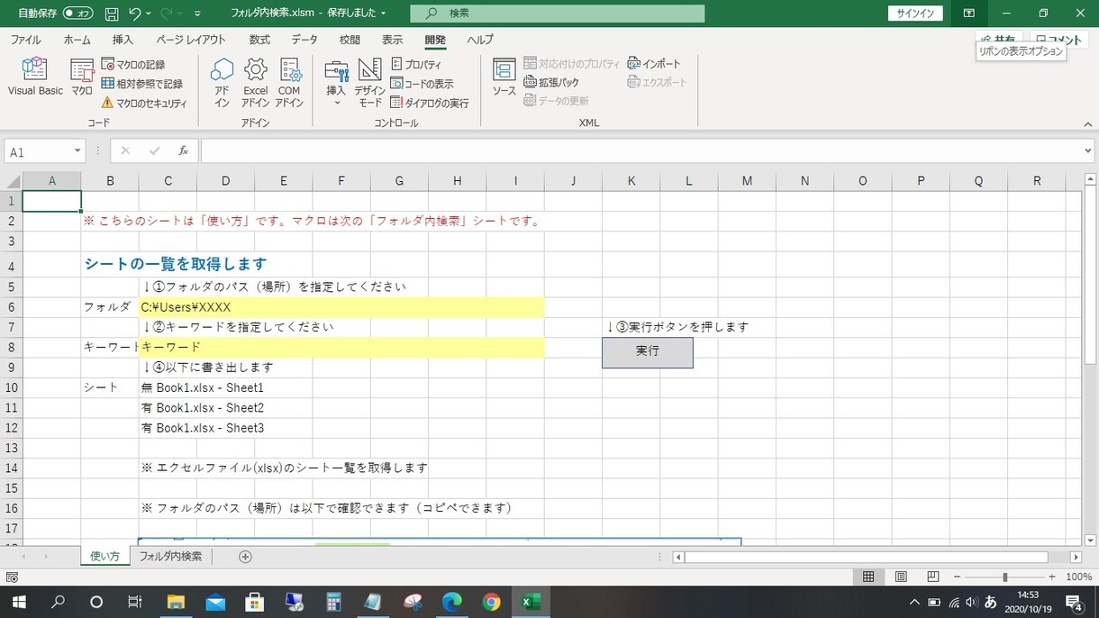Screen dimensions: 1099x618
Task: Add a new sheet with plus icon
Action: [x=245, y=557]
